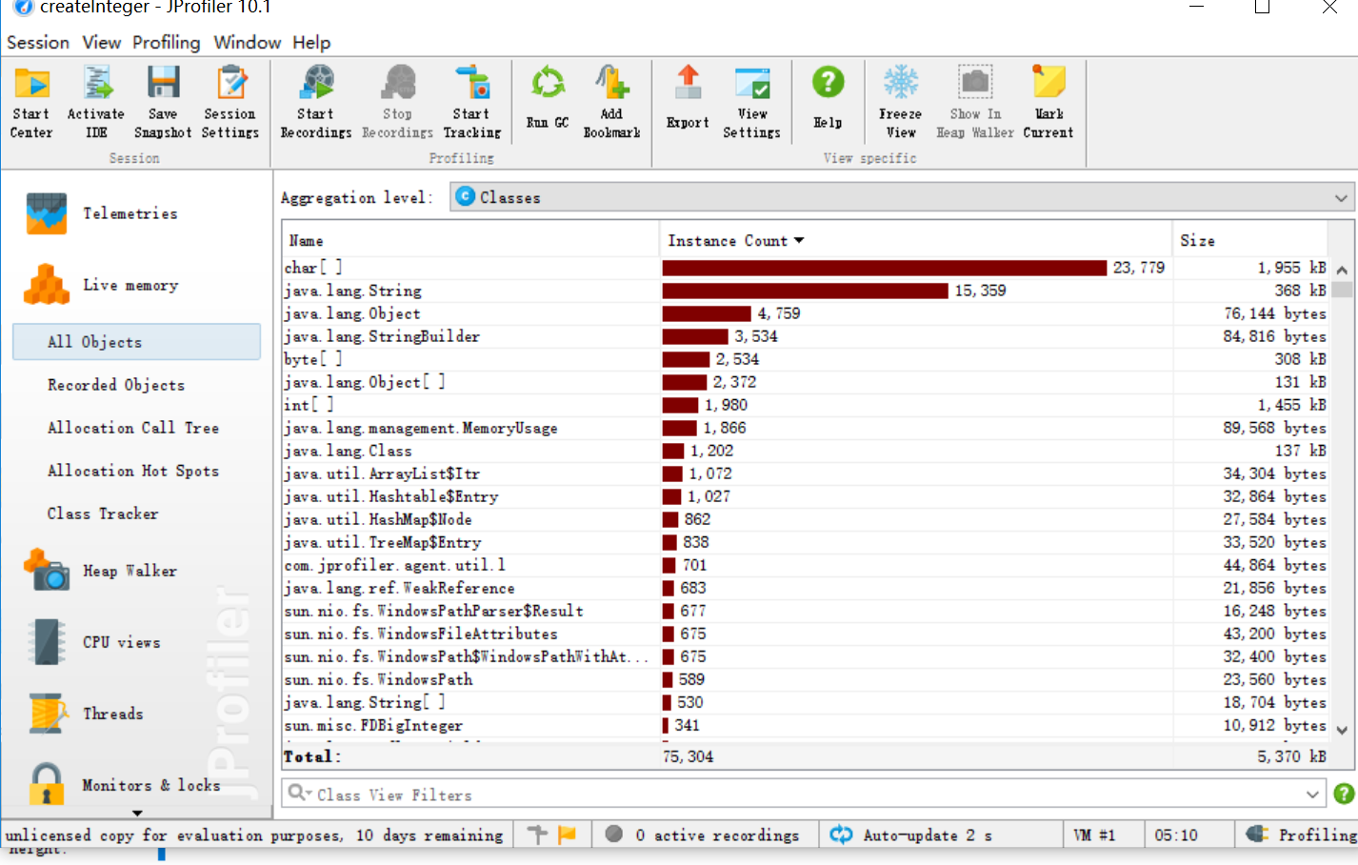Expand Class View Filters dropdown arrow
The width and height of the screenshot is (1358, 865).
[x=1312, y=794]
